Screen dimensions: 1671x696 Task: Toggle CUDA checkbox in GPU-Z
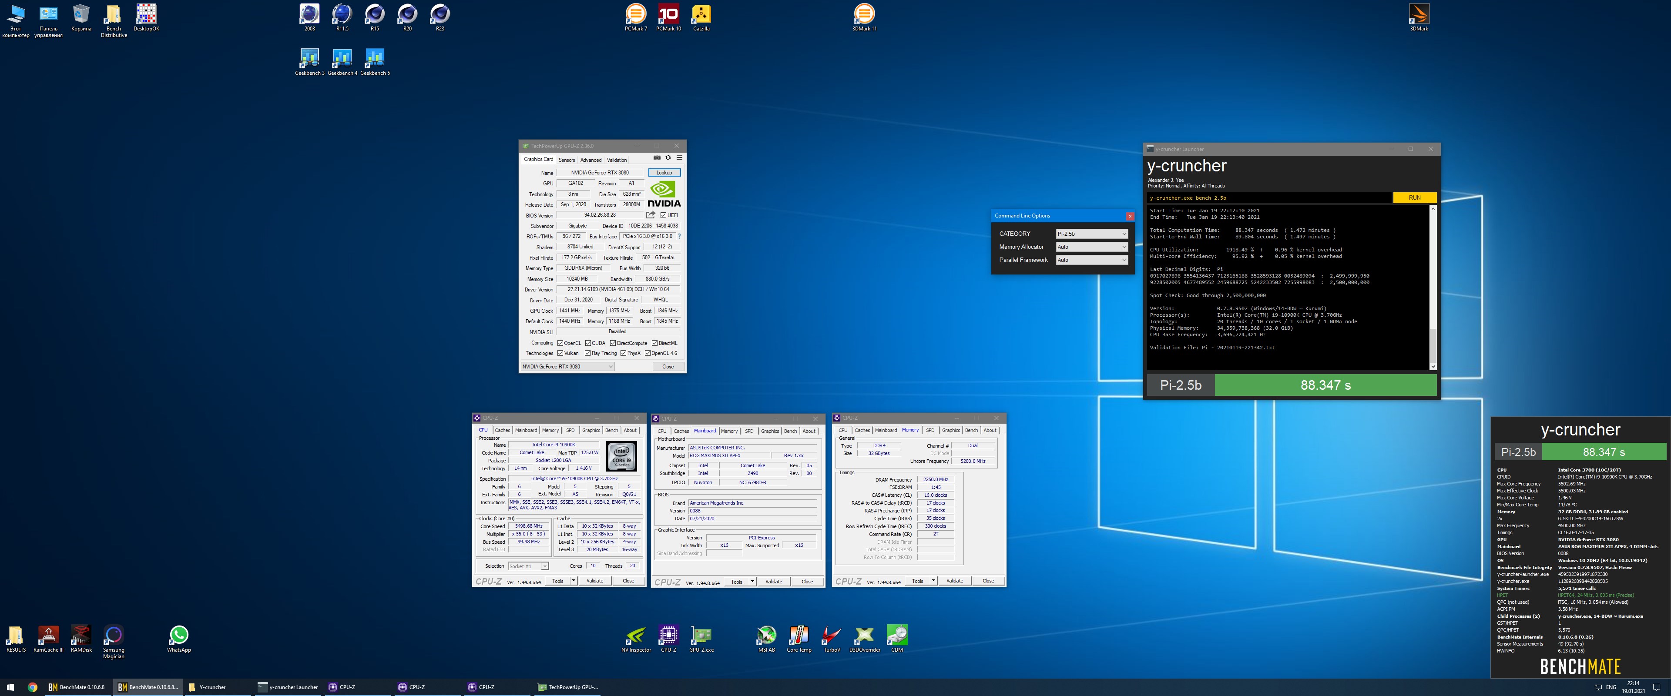(x=588, y=343)
